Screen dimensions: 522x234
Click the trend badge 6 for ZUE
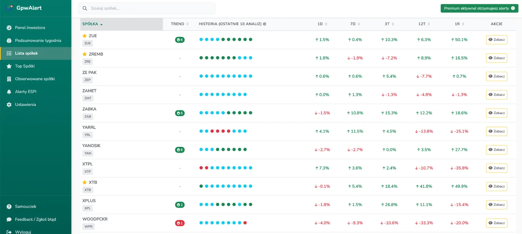[x=180, y=40]
